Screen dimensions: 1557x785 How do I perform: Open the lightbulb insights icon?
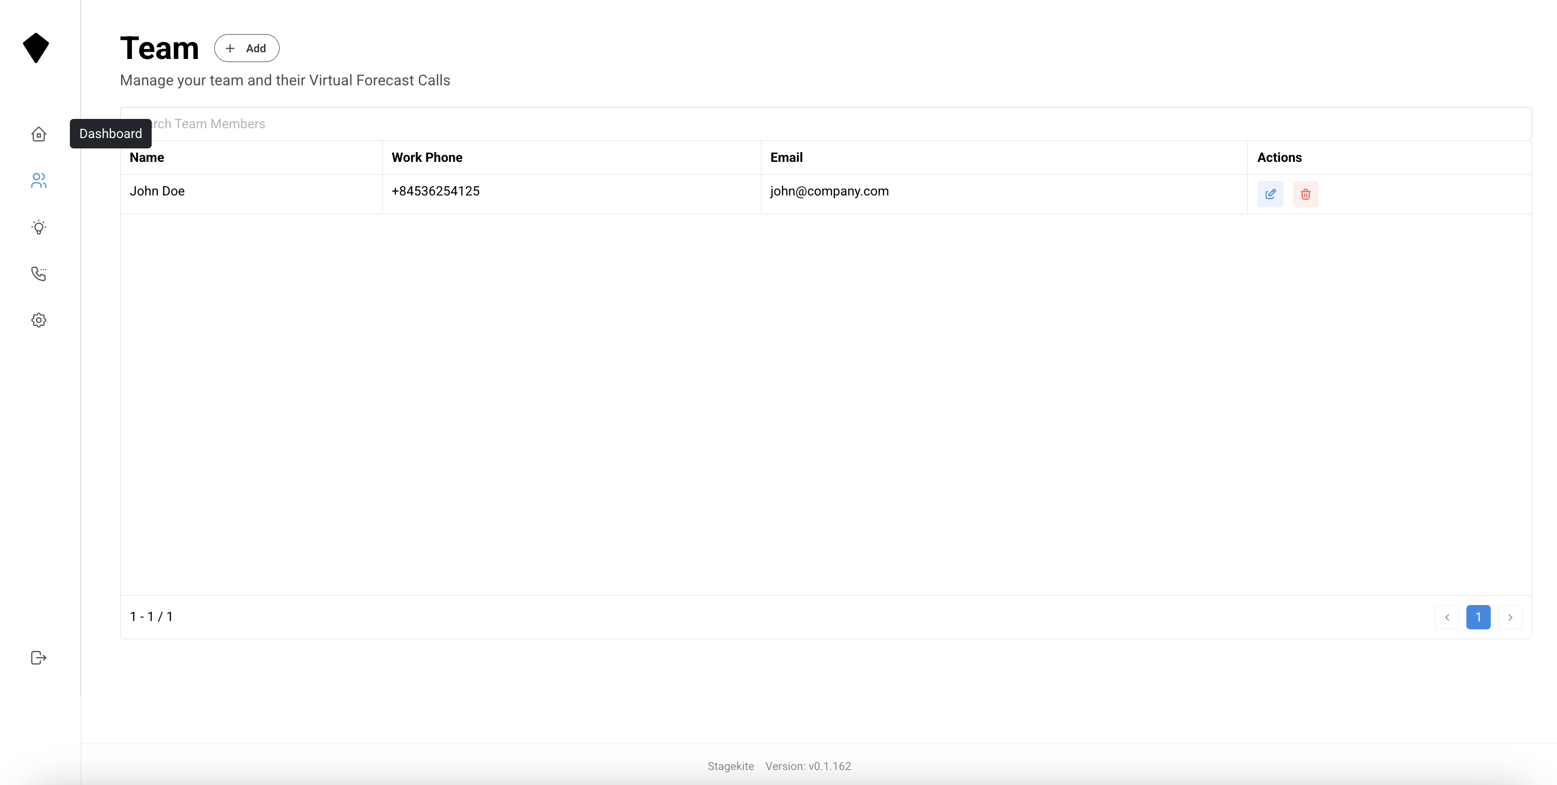[x=39, y=227]
